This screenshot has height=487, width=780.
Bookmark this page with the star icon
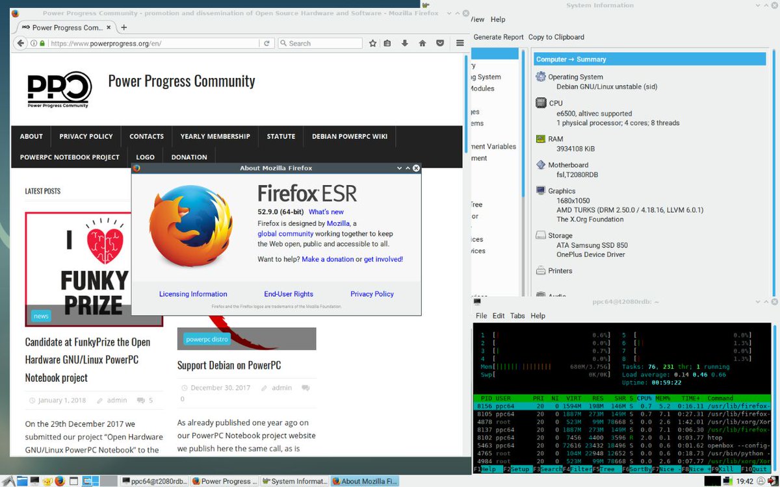click(x=372, y=44)
